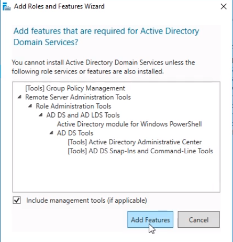The width and height of the screenshot is (233, 242).
Task: Select Role Administration Tools label
Action: pos(73,106)
